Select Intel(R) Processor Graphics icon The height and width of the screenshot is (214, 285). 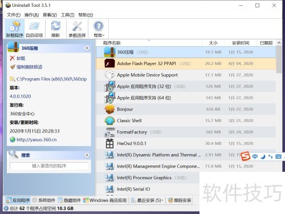click(x=109, y=177)
